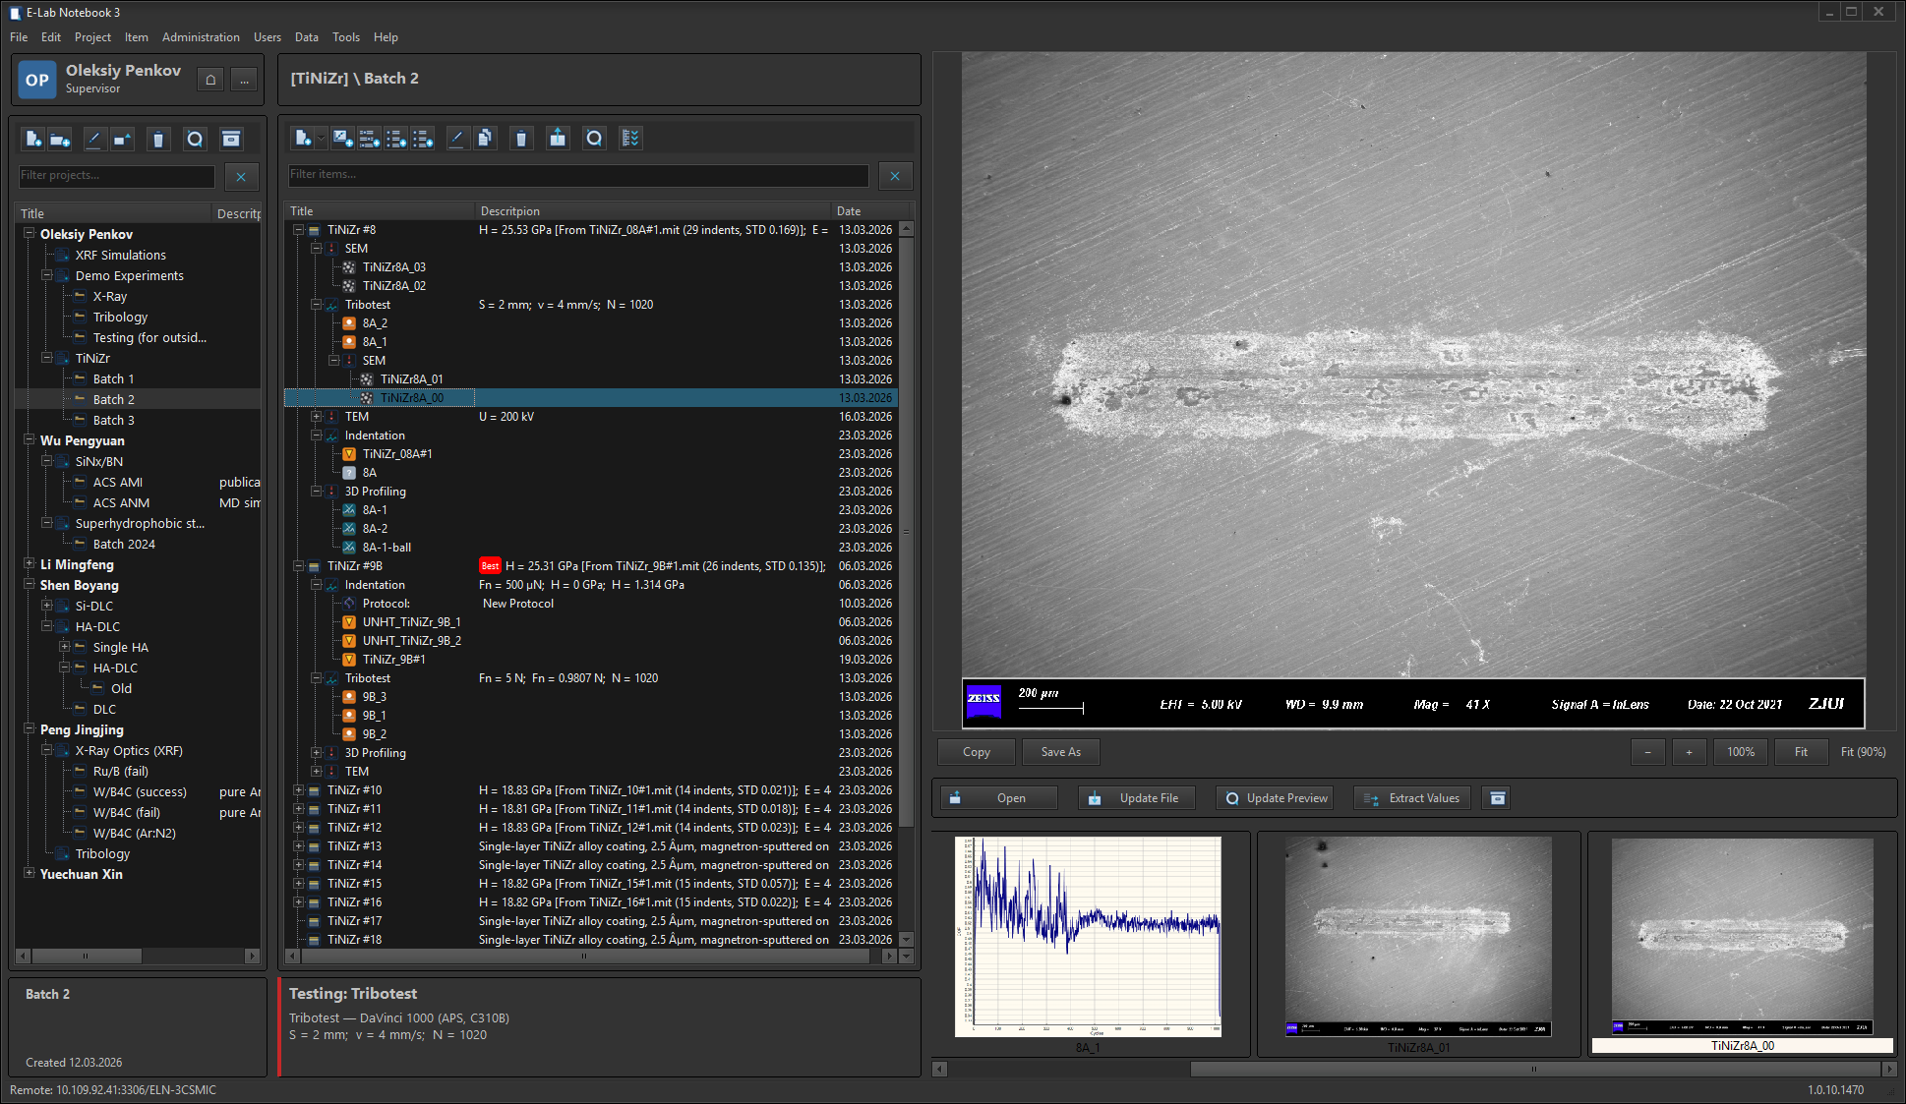Click archive icon next to Extract Values
Viewport: 1906px width, 1104px height.
pos(1498,798)
